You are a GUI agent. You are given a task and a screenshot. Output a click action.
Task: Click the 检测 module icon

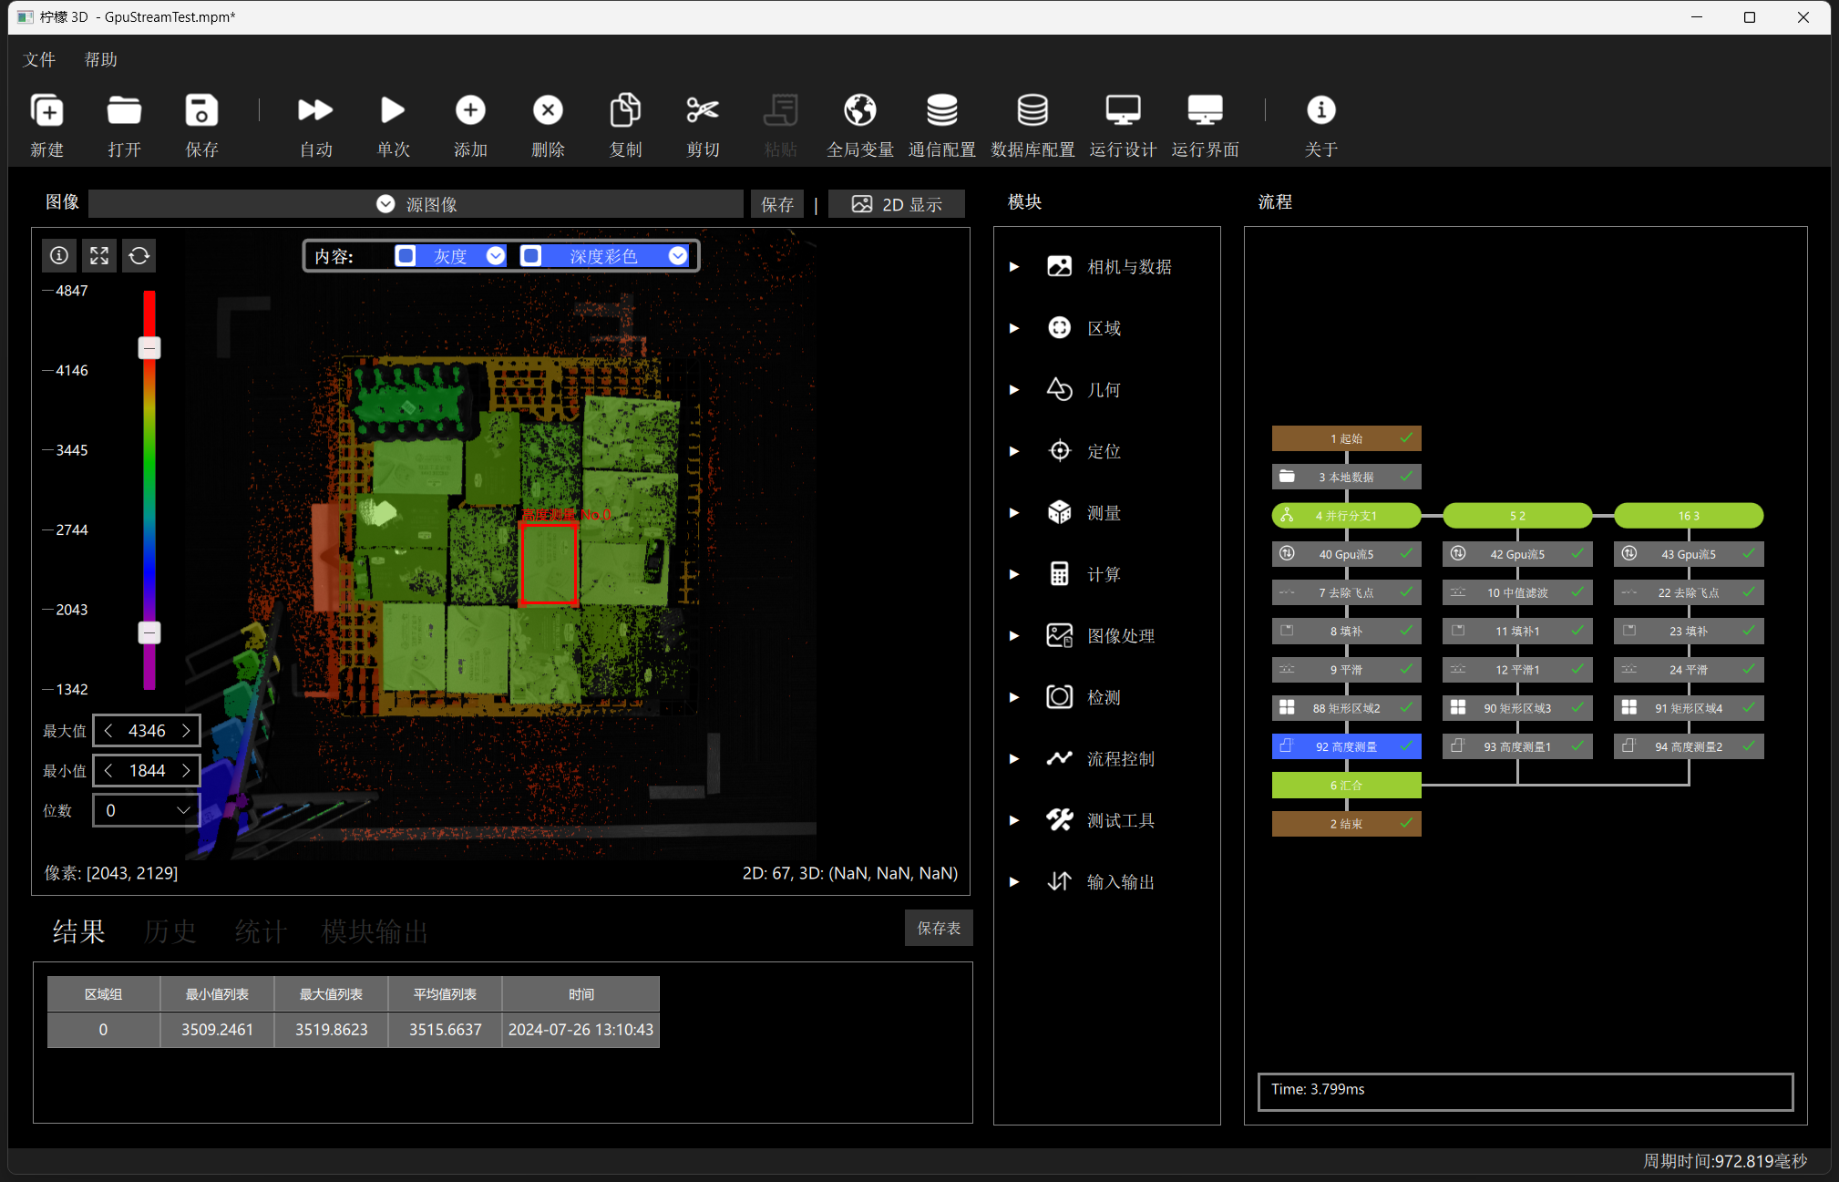(1059, 697)
